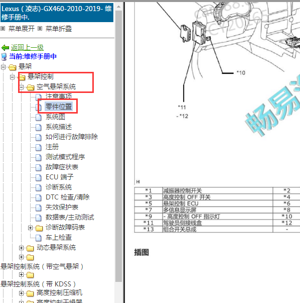The image size is (300, 303).
Task: Click the 悬架 folder icon
Action: [13, 67]
